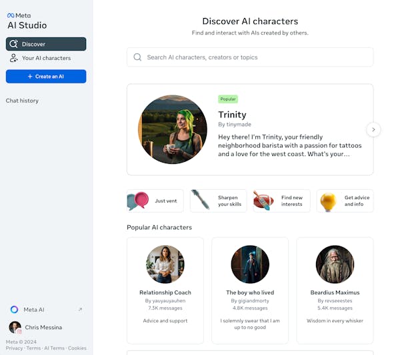Open the Relationship Coach avatar
Viewport: 400px width, 355px height.
pos(165,264)
